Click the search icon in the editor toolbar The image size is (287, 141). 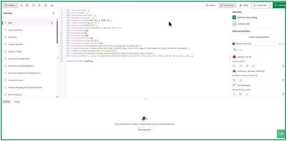(x=21, y=5)
